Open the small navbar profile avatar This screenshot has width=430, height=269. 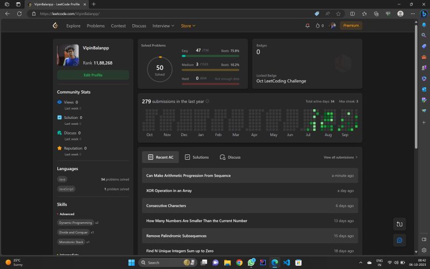point(333,25)
